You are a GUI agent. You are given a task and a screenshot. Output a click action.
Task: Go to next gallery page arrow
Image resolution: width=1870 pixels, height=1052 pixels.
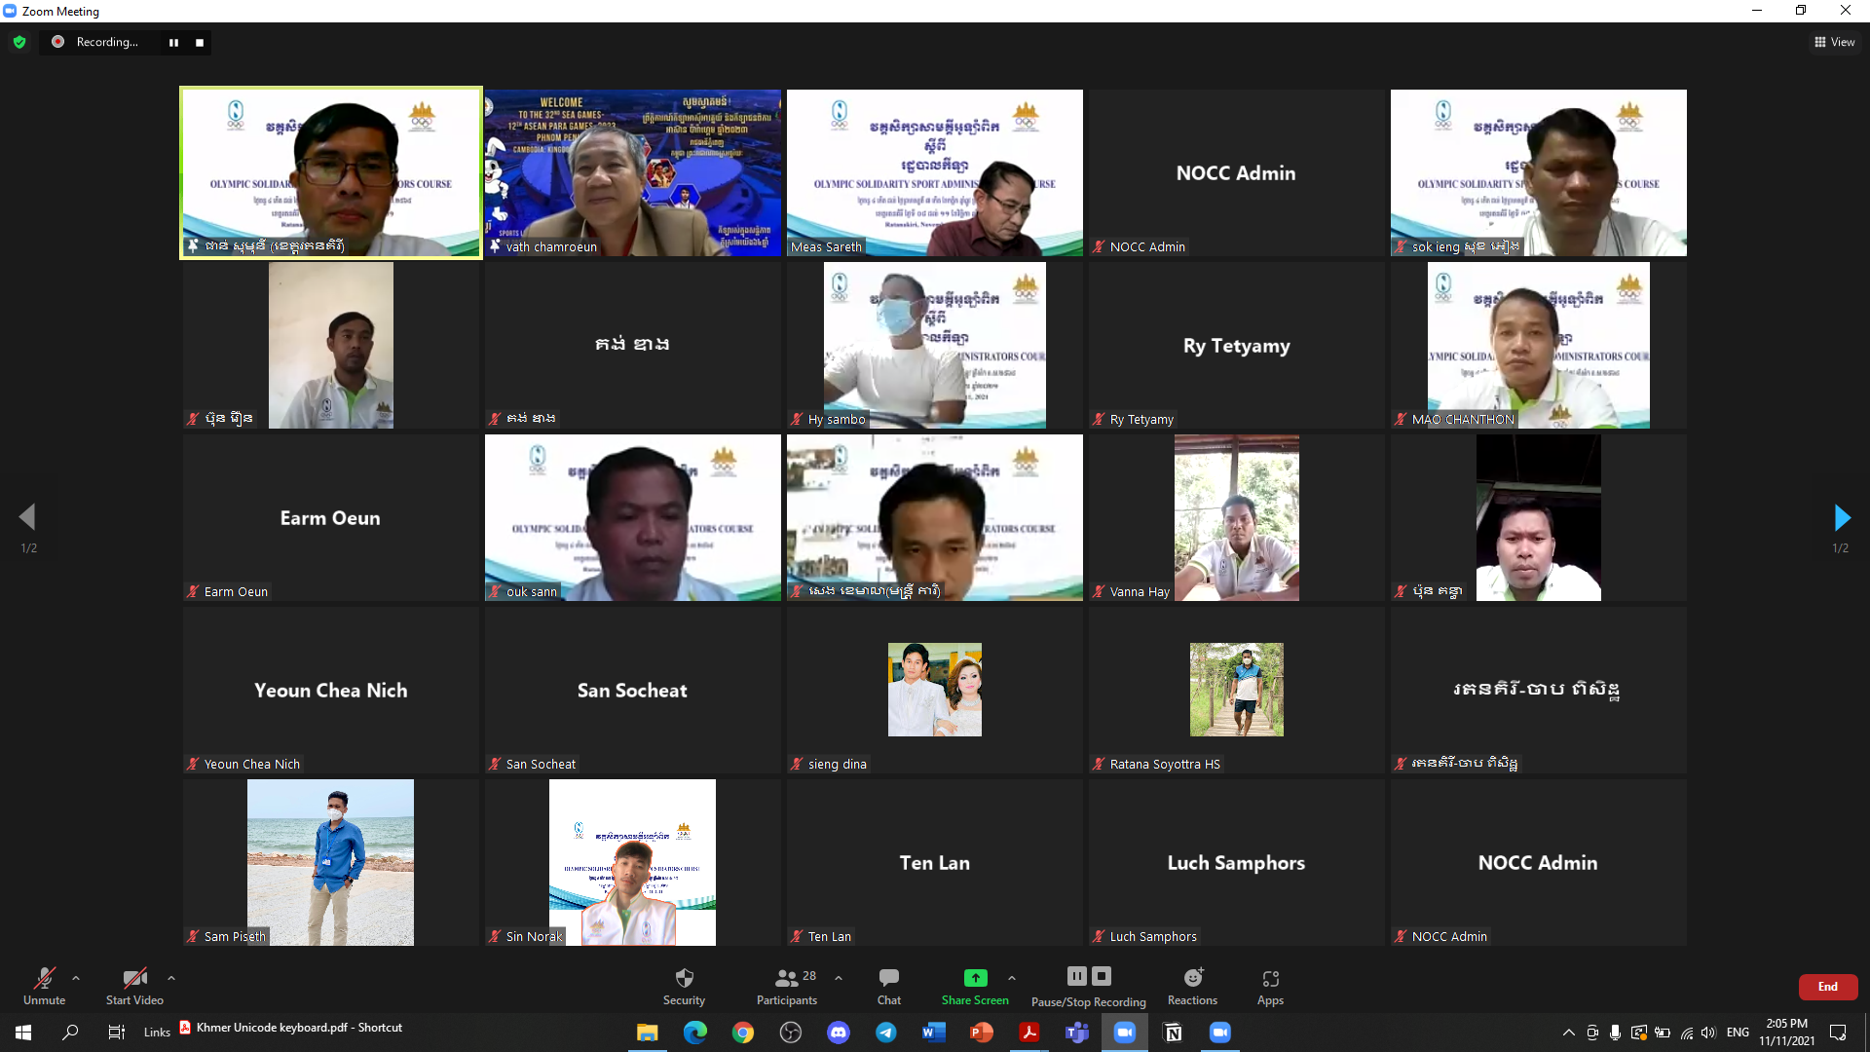pyautogui.click(x=1841, y=517)
